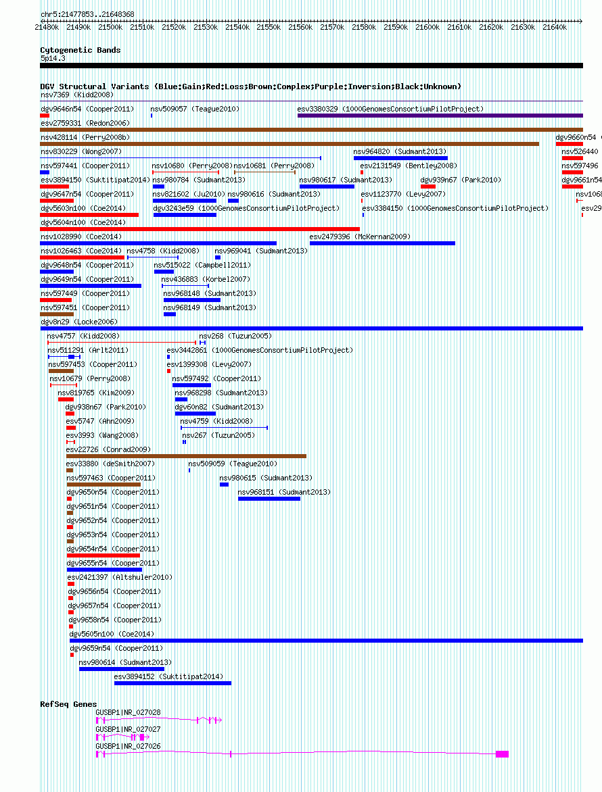
Task: Select the DGV Structural Variants track title
Action: pos(251,86)
